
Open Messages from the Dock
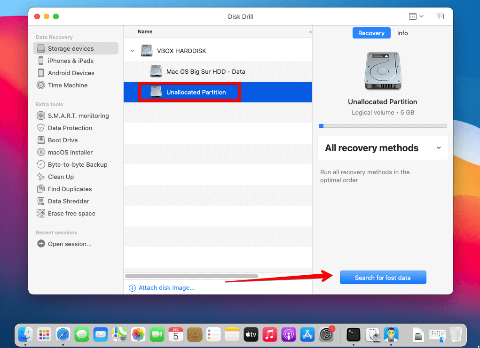pyautogui.click(x=82, y=334)
